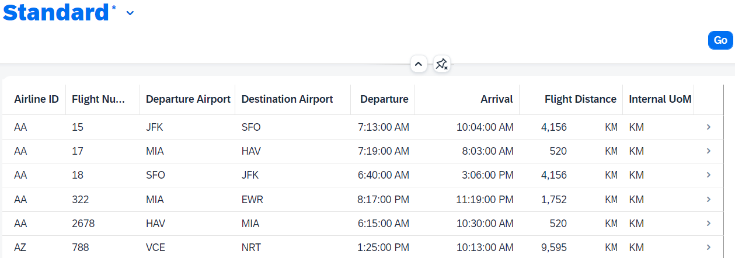Viewport: 735px width, 258px height.
Task: Sort by Departure Airport column header
Action: point(188,99)
